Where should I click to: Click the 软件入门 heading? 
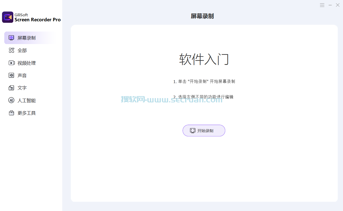[x=204, y=59]
